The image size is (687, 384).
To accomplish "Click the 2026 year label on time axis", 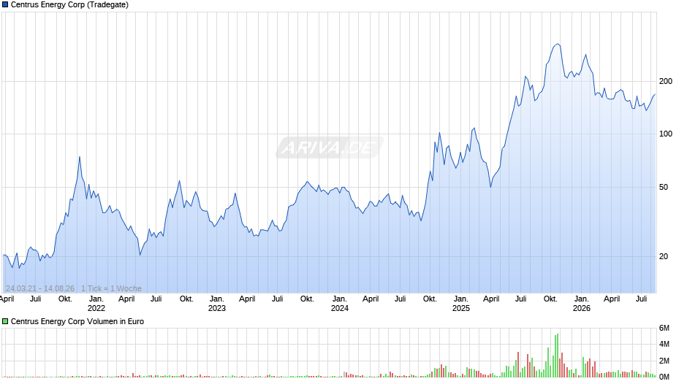I will pos(582,308).
